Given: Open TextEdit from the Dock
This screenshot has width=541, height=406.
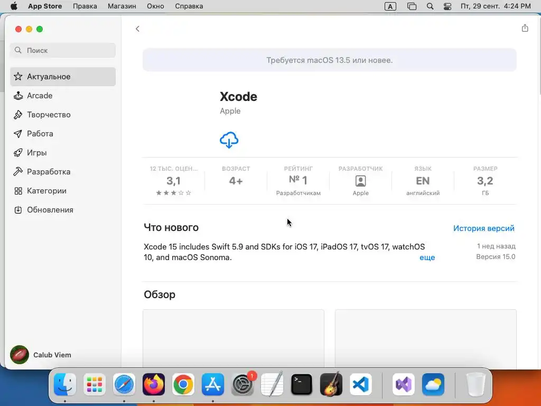Looking at the screenshot, I should [x=272, y=384].
